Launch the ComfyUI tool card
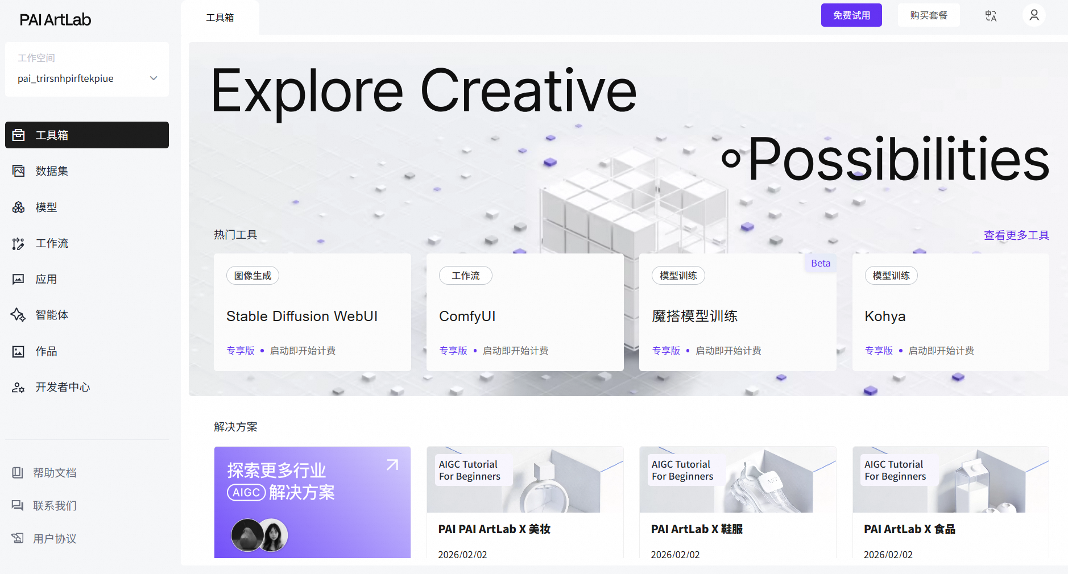The width and height of the screenshot is (1068, 574). (525, 313)
